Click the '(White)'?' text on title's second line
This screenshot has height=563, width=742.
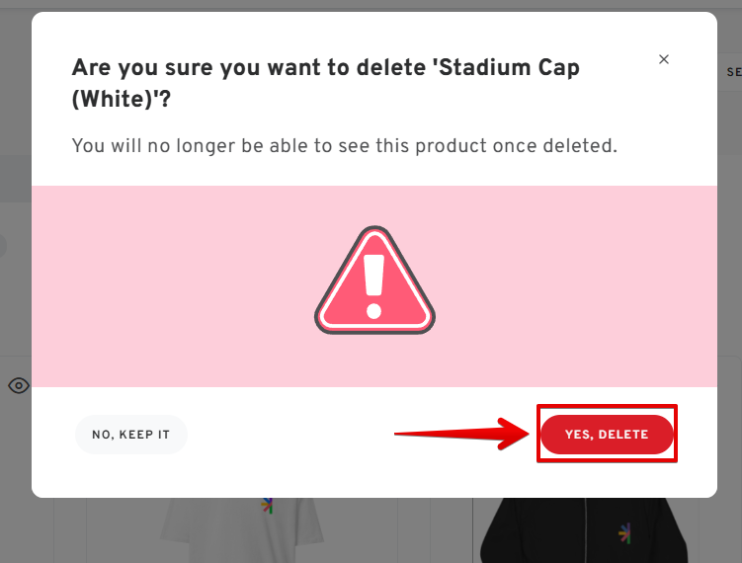tap(122, 99)
